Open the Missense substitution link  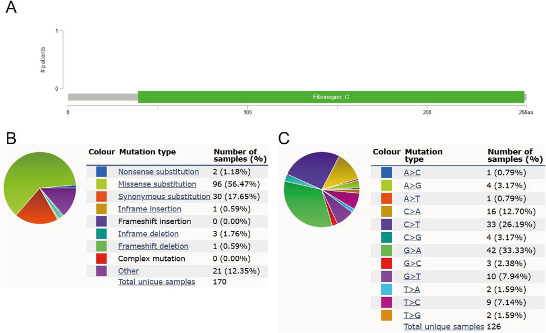point(157,184)
